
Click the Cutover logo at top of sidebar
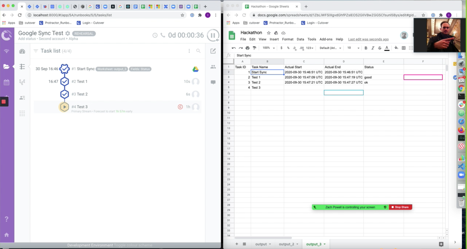(7, 36)
